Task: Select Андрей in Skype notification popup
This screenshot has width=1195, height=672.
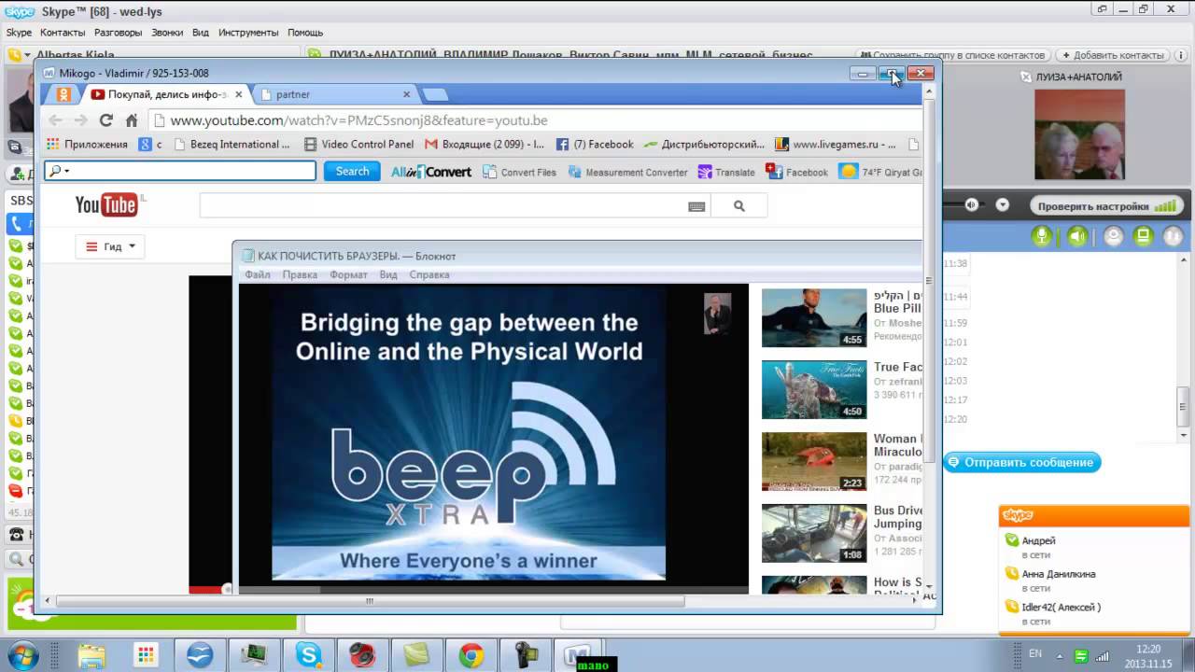Action: pyautogui.click(x=1038, y=540)
